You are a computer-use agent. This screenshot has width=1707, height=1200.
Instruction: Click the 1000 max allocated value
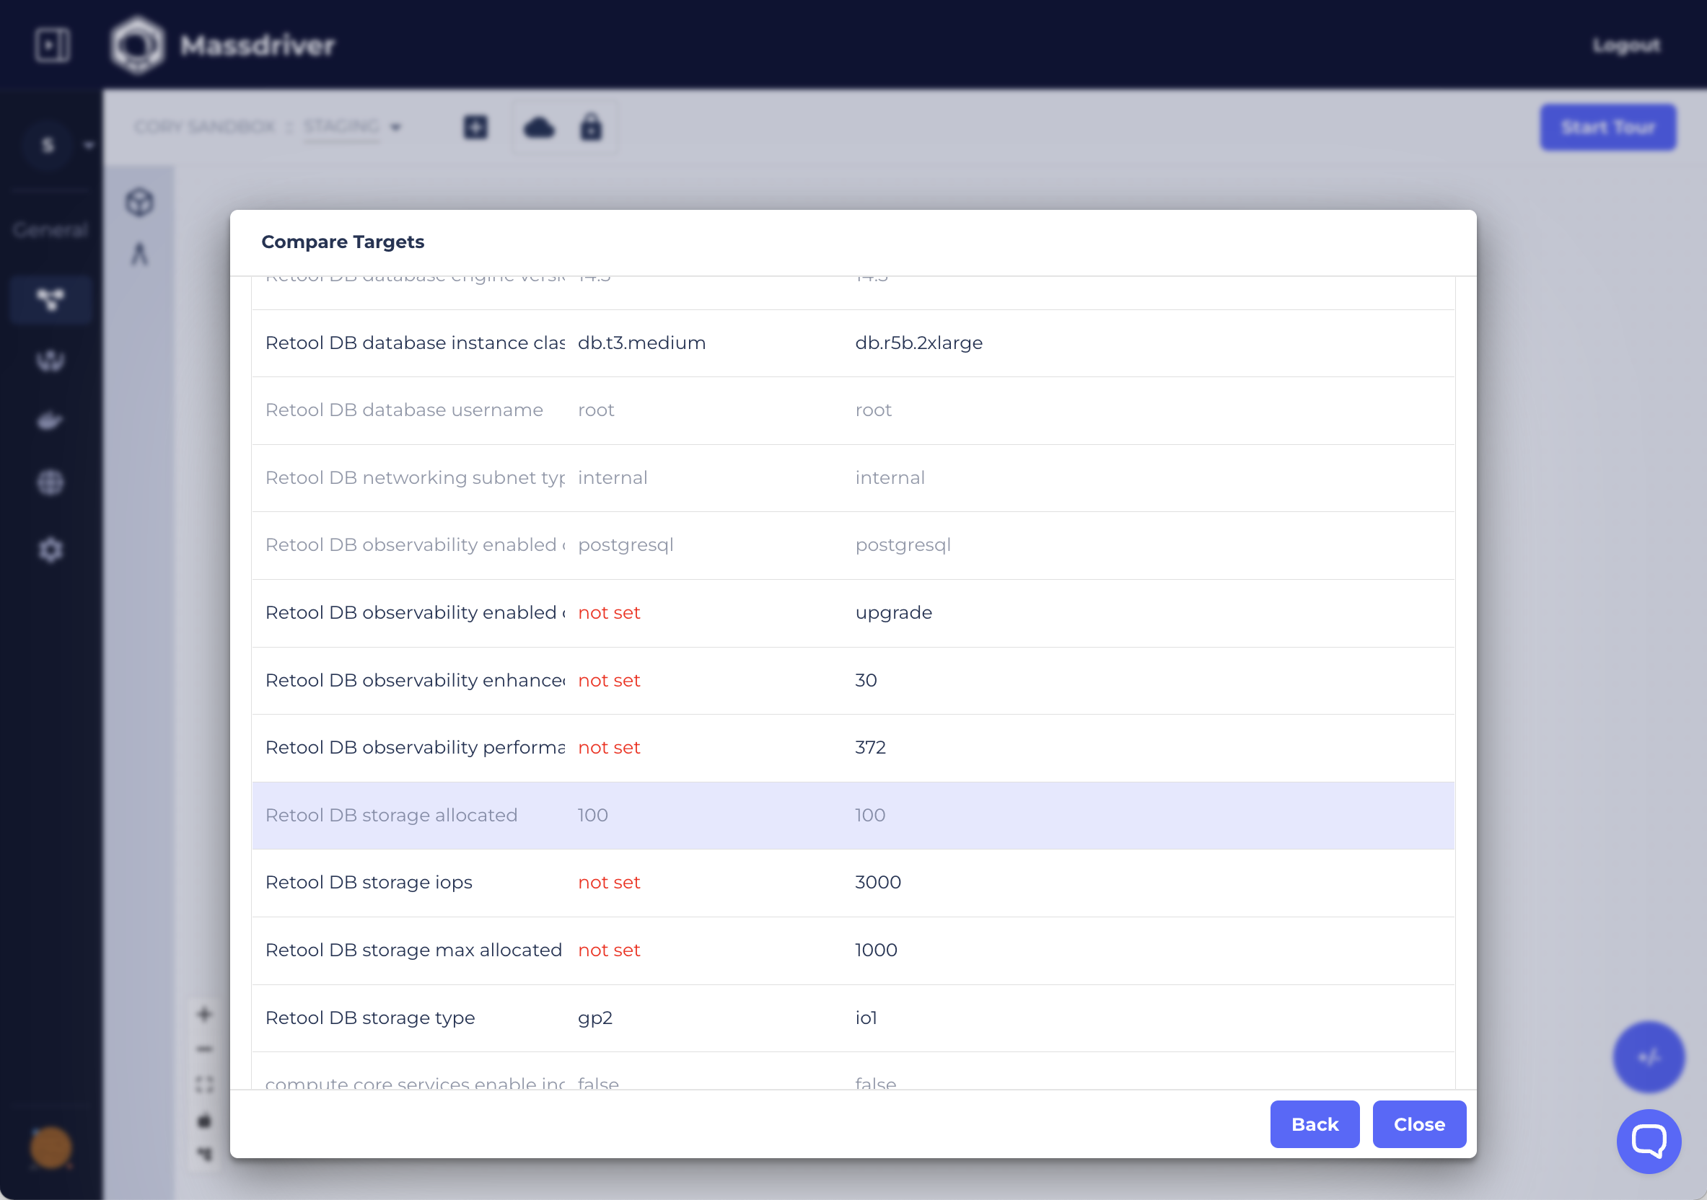pos(876,950)
